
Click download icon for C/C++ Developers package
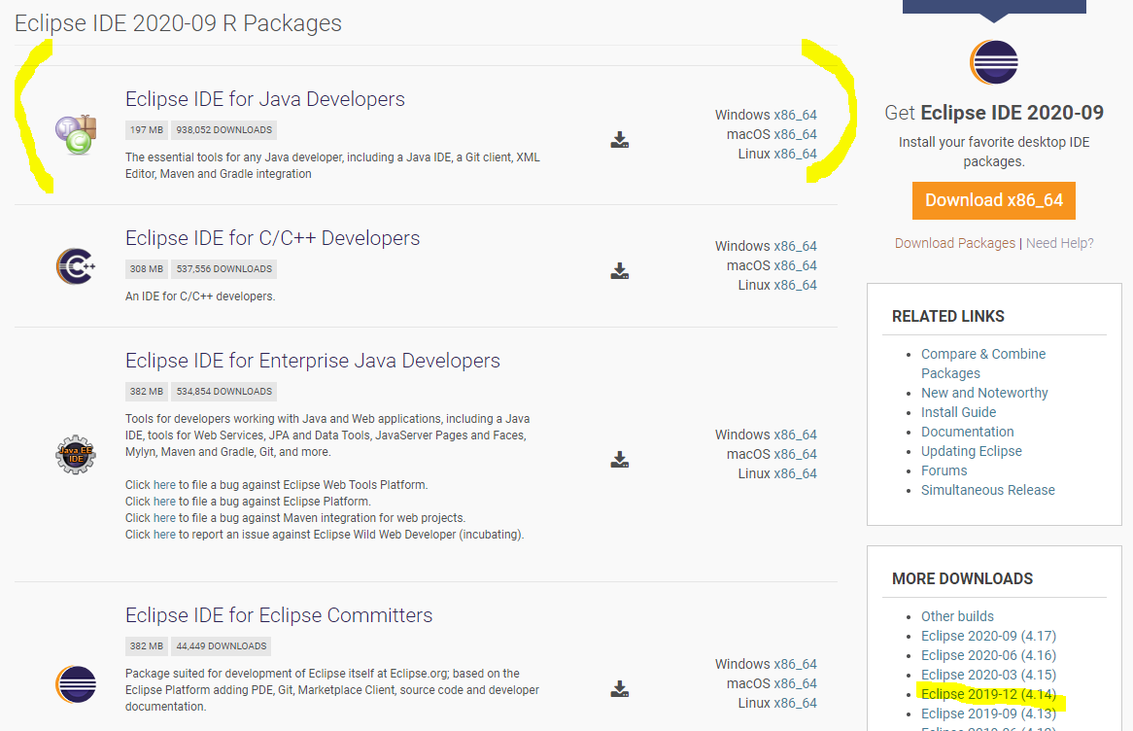(619, 271)
